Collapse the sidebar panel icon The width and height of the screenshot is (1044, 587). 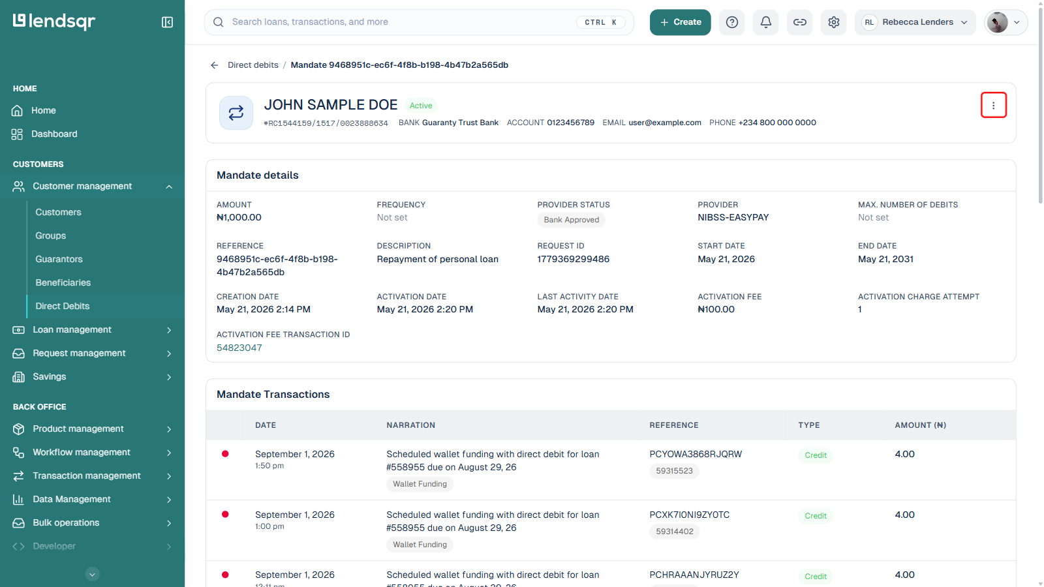pos(167,22)
